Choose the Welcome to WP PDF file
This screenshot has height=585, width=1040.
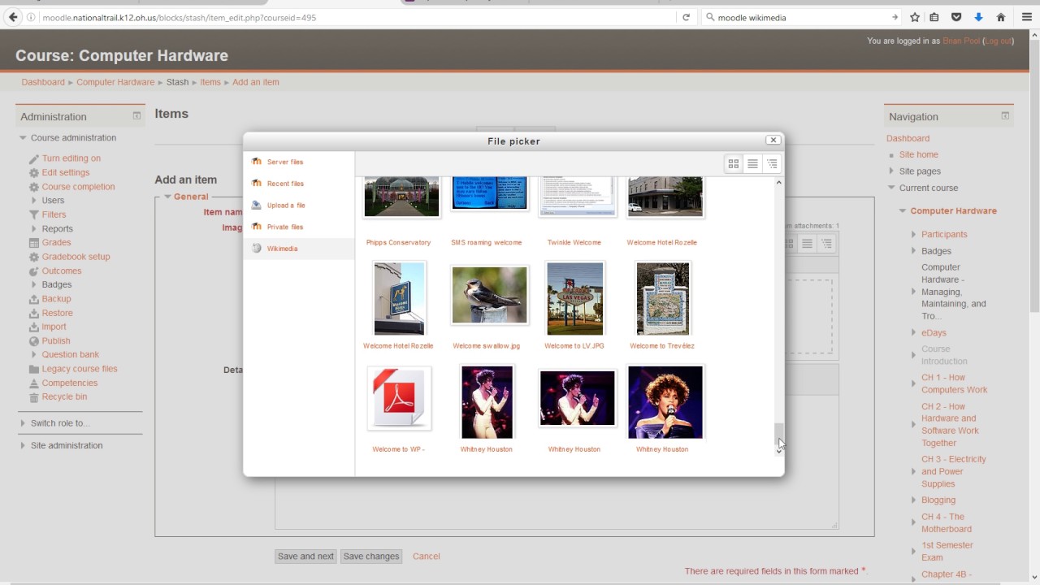click(x=399, y=398)
